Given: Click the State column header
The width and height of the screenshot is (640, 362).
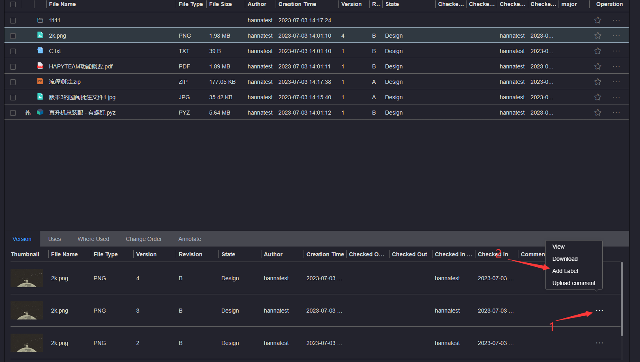Looking at the screenshot, I should [x=392, y=4].
